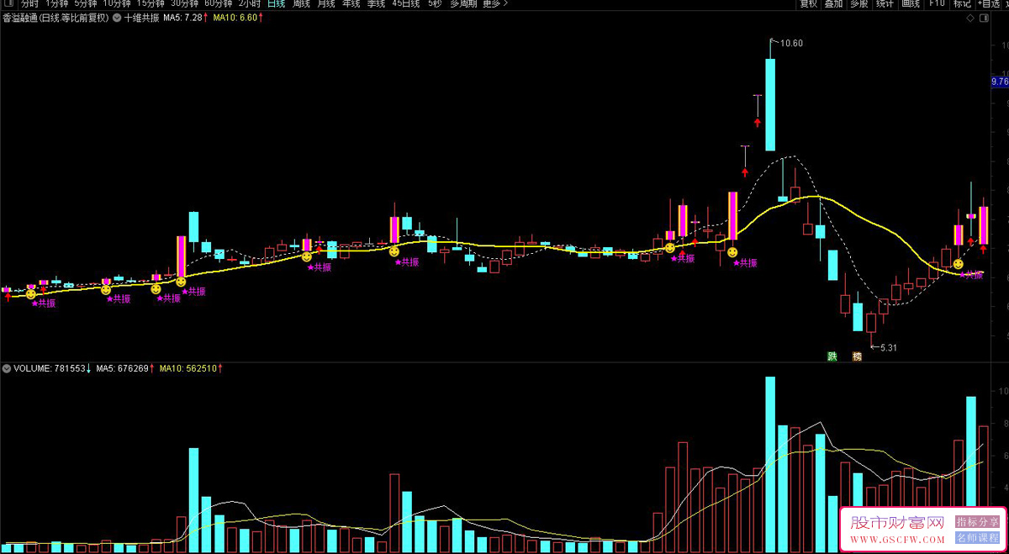The width and height of the screenshot is (1009, 554).
Task: Select the 1分钟 period tab
Action: 57,3
